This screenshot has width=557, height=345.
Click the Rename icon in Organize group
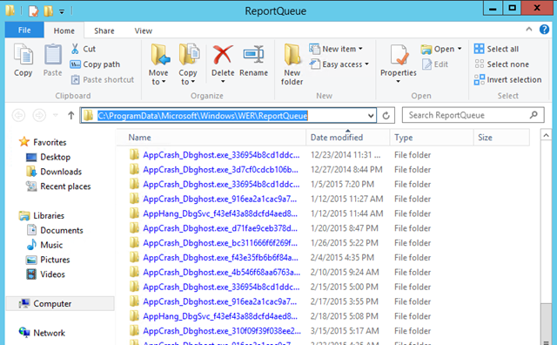pos(253,55)
